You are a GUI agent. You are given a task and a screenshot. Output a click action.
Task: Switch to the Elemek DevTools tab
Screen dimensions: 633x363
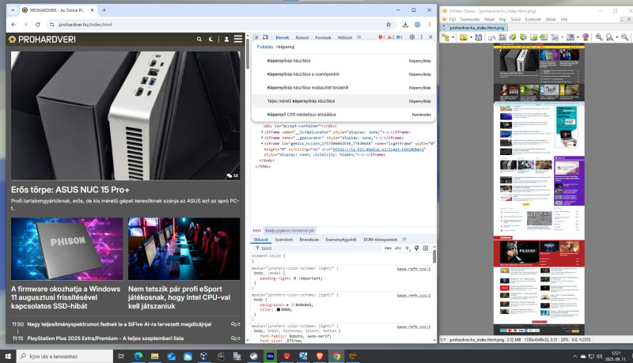coord(282,37)
